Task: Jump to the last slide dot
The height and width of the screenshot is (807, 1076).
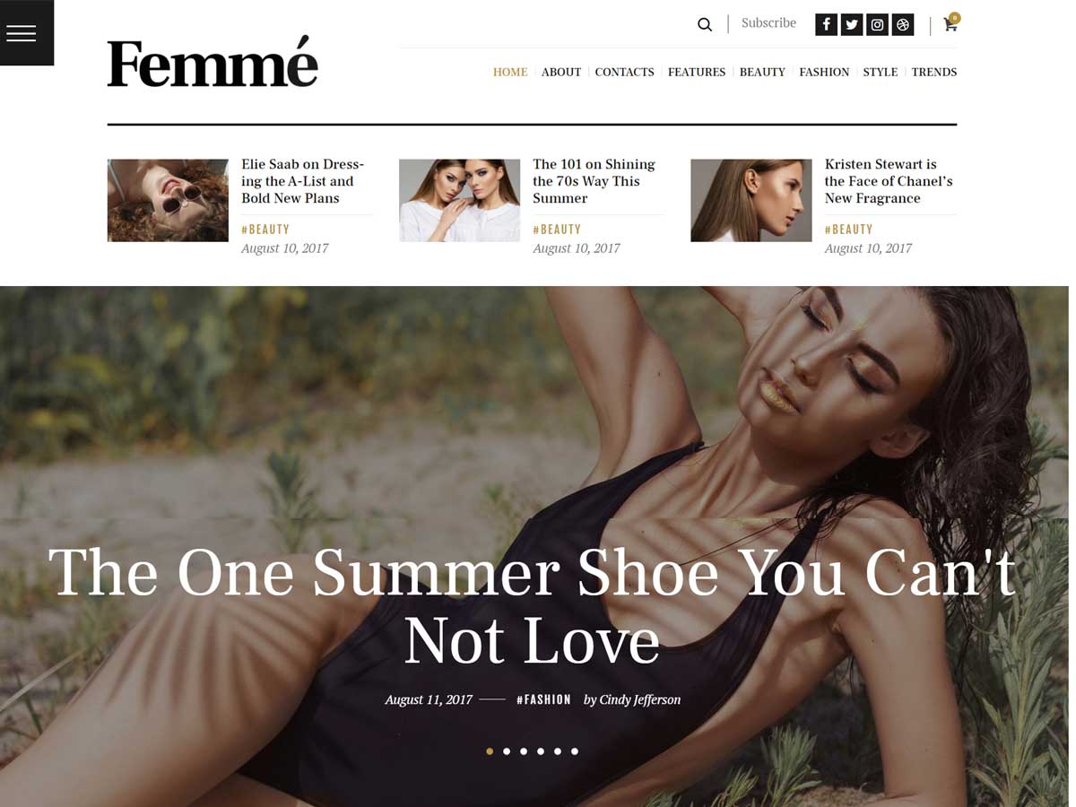Action: point(575,751)
